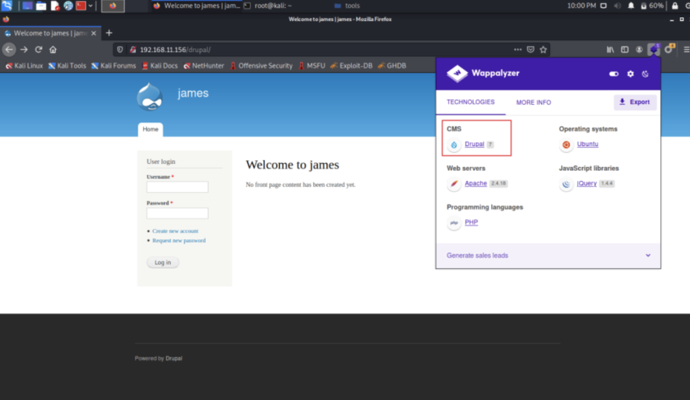Viewport: 690px width, 400px height.
Task: Switch to the MORE INFO tab in Wappalyzer
Action: (533, 103)
